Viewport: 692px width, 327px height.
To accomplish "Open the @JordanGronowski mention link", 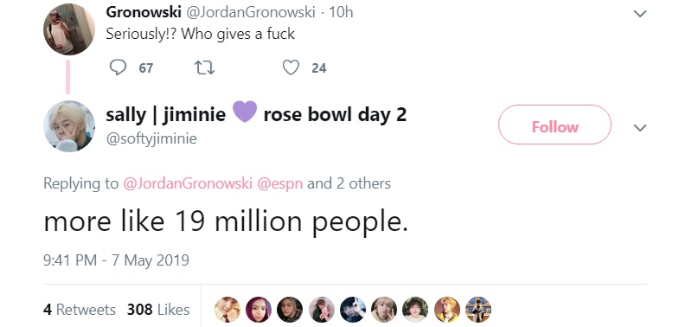I will (187, 183).
